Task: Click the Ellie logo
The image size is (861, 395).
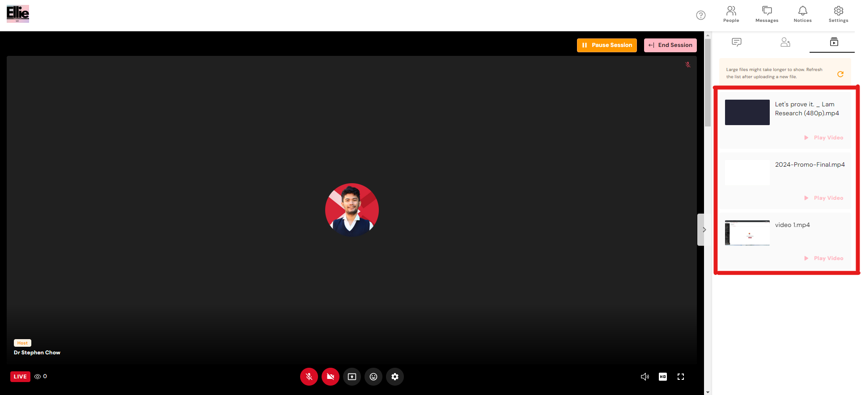Action: coord(18,14)
